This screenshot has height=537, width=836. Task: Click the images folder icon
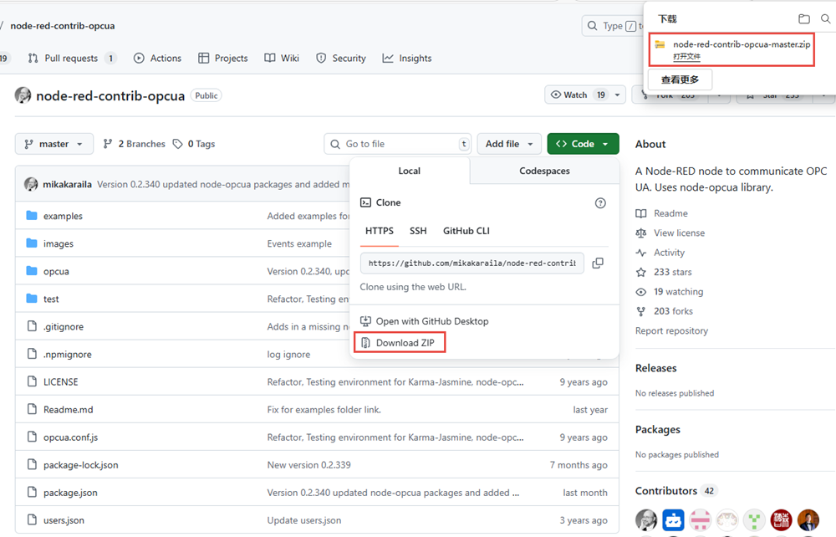(32, 243)
